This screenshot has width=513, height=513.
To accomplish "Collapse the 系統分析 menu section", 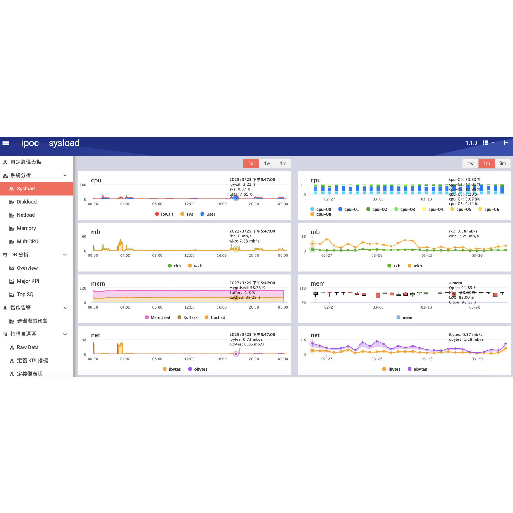I will click(65, 175).
